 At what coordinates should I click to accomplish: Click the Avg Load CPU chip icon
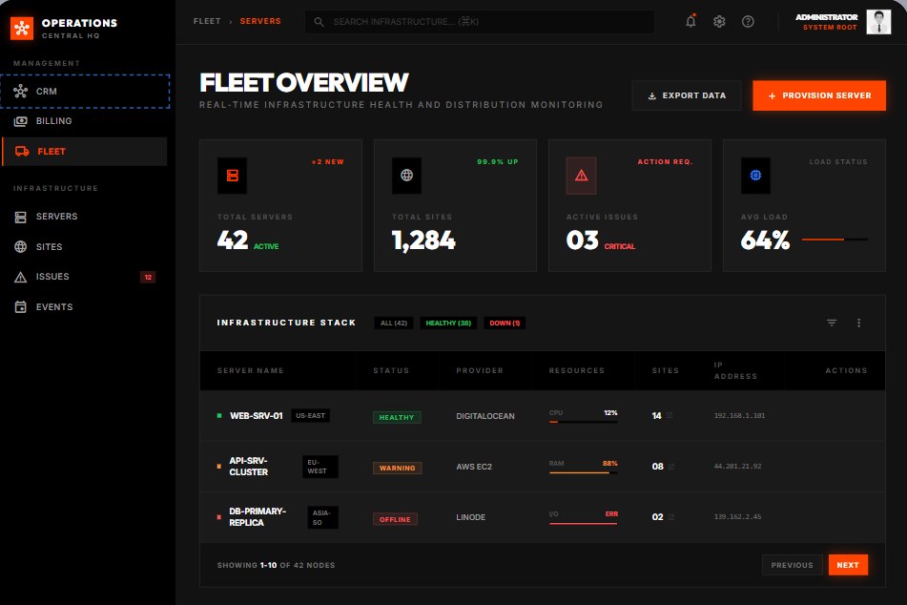tap(755, 176)
